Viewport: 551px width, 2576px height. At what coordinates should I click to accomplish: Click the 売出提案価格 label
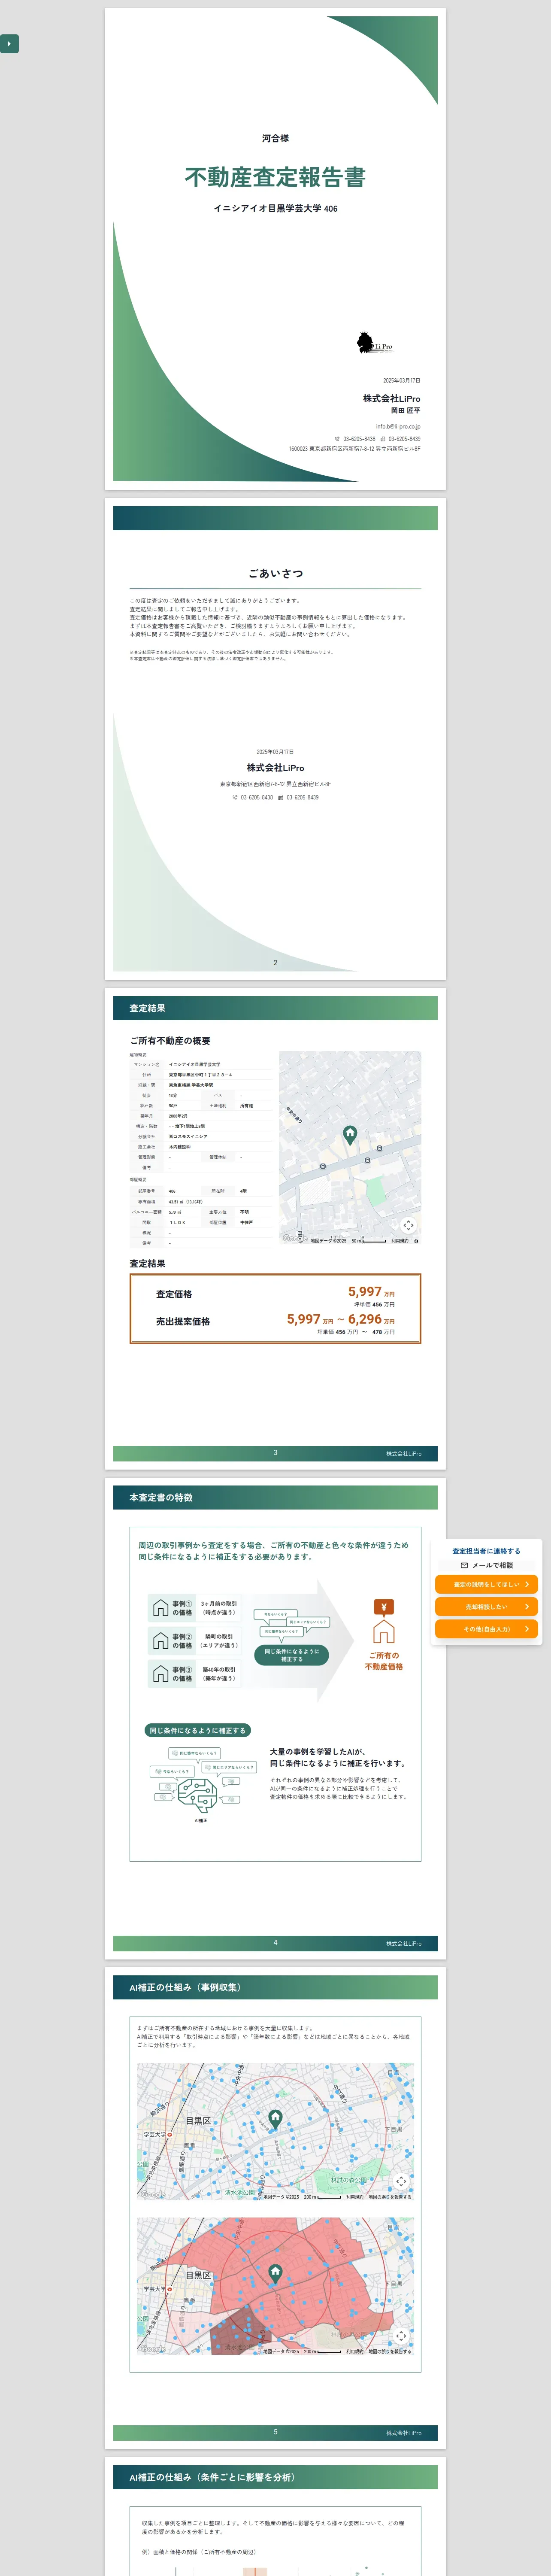pyautogui.click(x=183, y=1321)
